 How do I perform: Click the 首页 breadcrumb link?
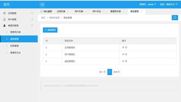point(43,18)
